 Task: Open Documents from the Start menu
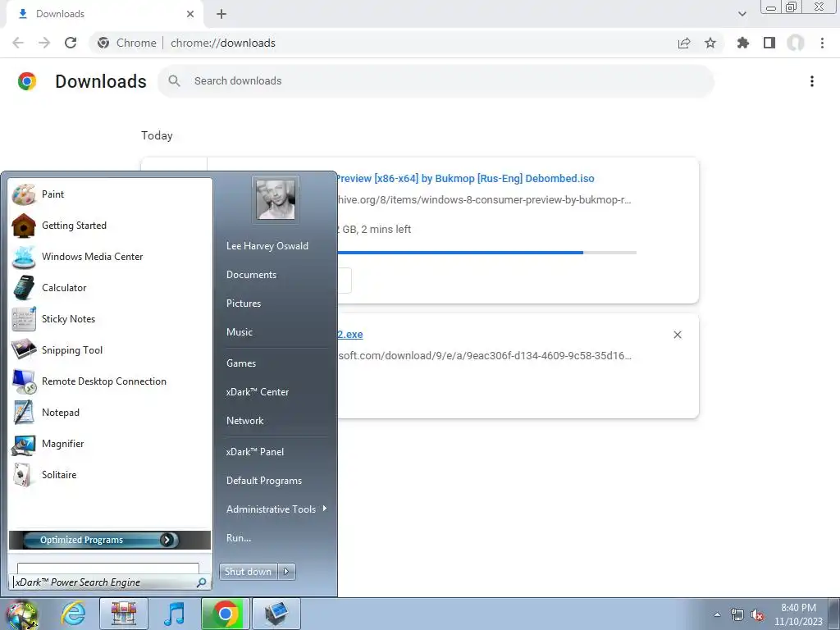[x=251, y=275]
